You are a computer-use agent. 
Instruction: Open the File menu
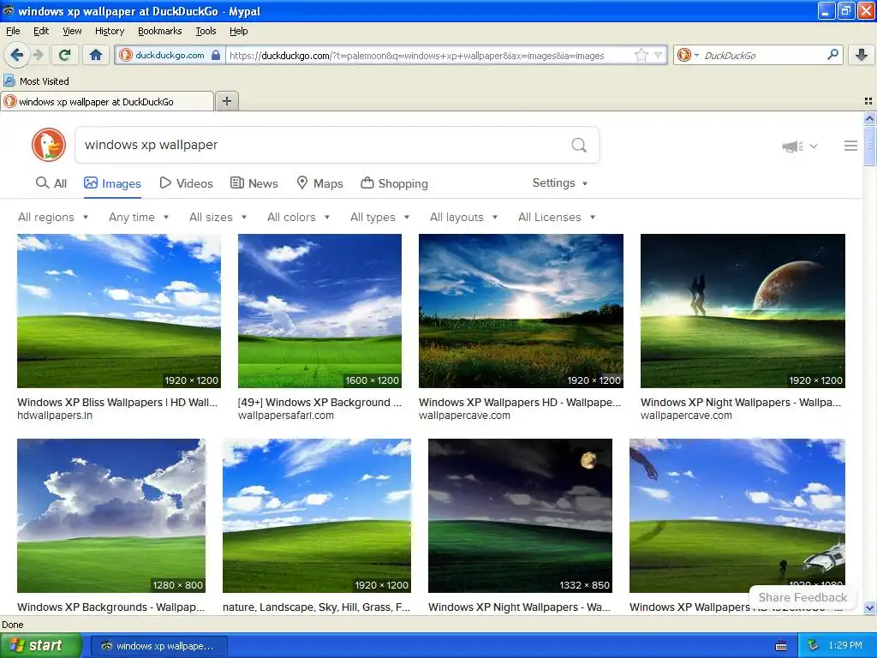tap(13, 31)
